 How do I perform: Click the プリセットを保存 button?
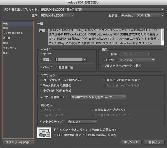pos(18,142)
